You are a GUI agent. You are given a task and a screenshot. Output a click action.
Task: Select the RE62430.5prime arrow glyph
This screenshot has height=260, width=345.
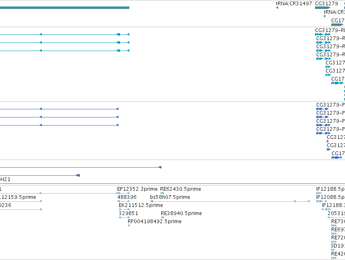(162, 193)
